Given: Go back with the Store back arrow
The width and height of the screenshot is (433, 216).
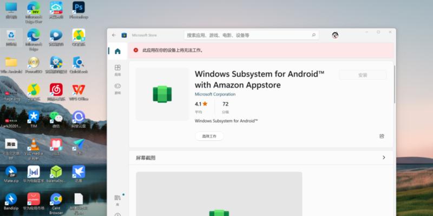Looking at the screenshot, I should [114, 35].
